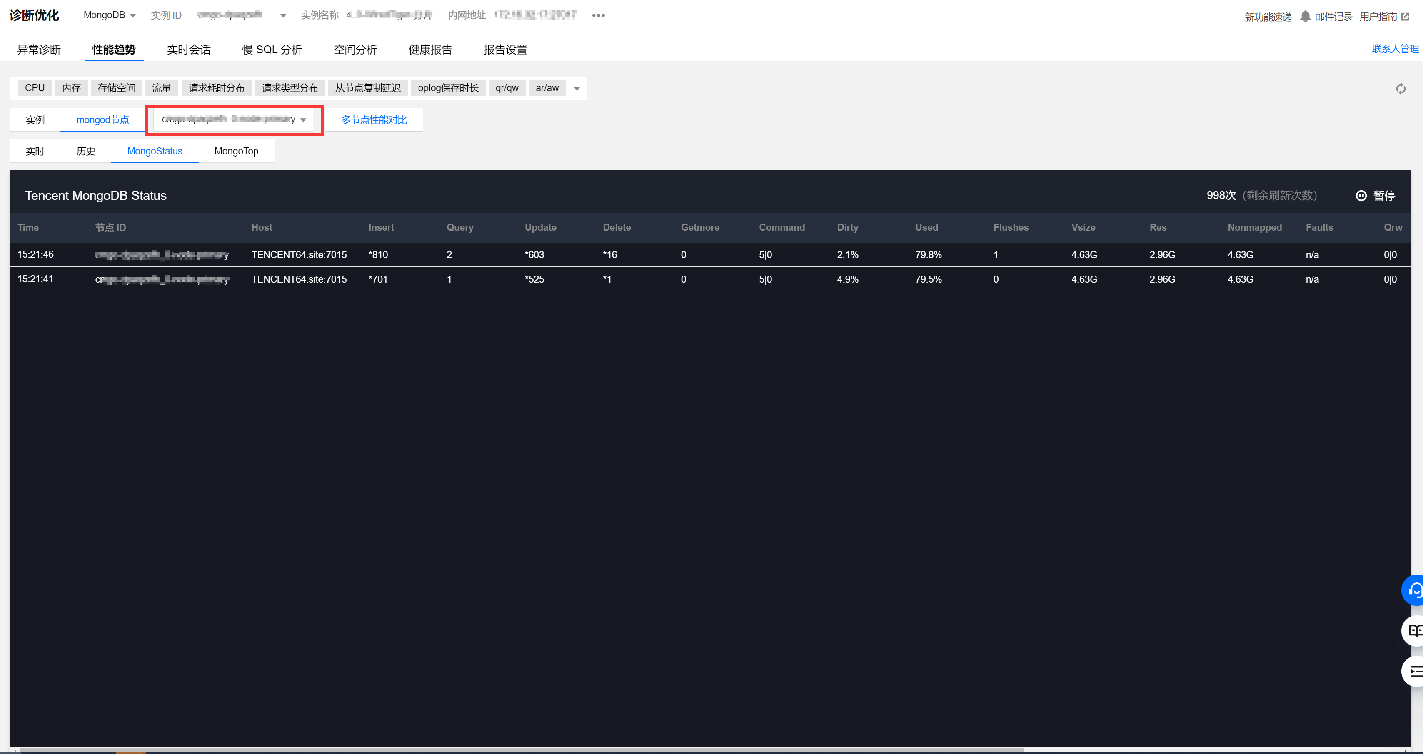This screenshot has width=1423, height=754.
Task: Expand the extra metrics dropdown after ar/aw
Action: pos(577,88)
